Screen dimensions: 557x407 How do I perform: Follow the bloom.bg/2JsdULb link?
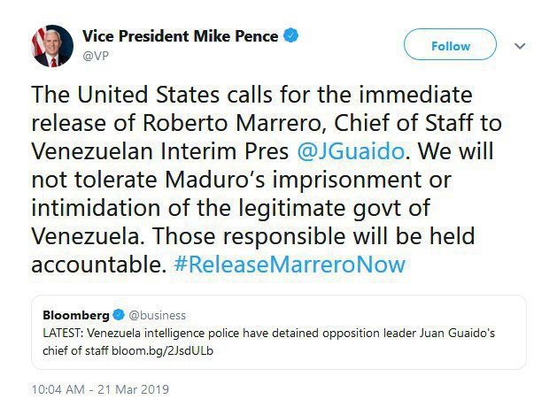pyautogui.click(x=175, y=350)
